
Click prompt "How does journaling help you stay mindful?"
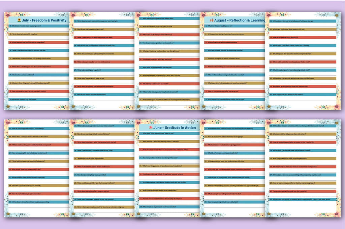tap(104, 175)
